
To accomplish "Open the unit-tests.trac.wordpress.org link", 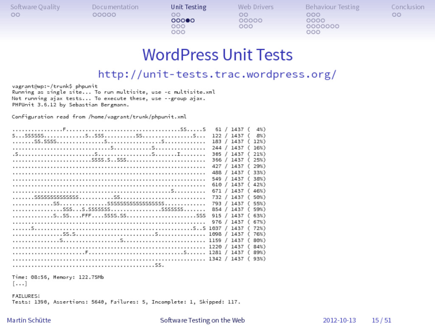I will (217, 74).
